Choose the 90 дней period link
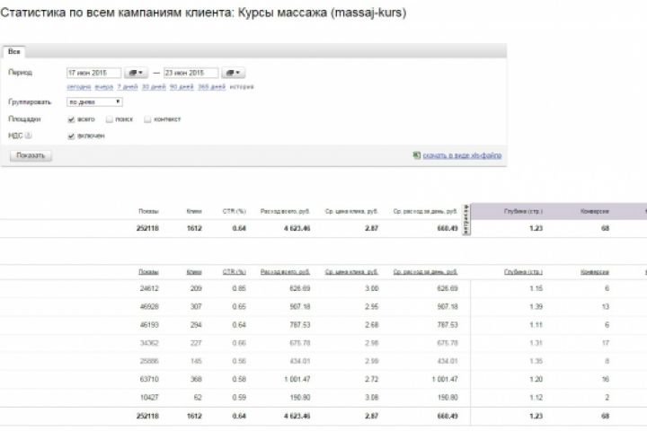Screen dimensions: 647x431 click(182, 86)
